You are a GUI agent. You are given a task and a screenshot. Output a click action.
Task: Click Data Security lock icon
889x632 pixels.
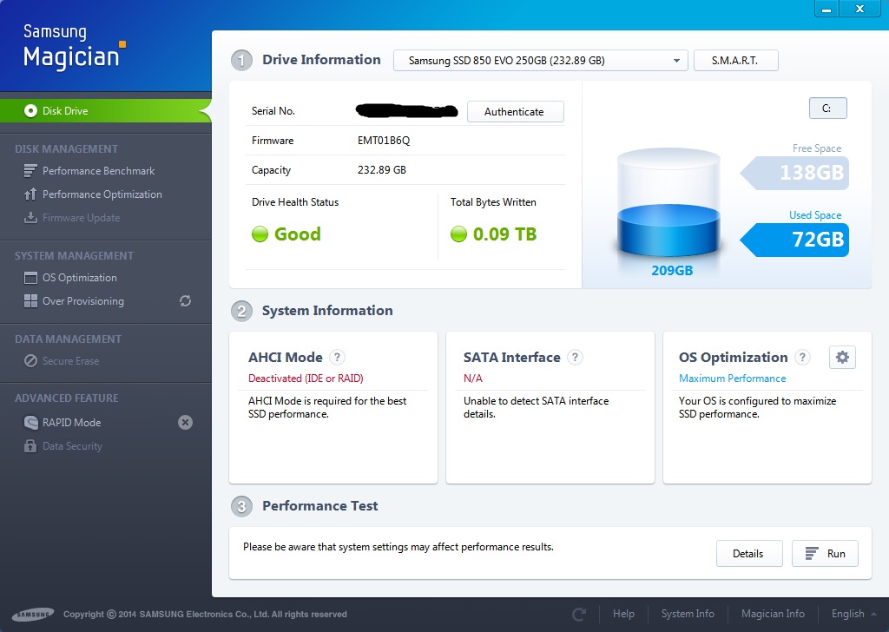30,446
